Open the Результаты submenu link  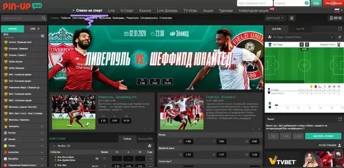[133, 18]
